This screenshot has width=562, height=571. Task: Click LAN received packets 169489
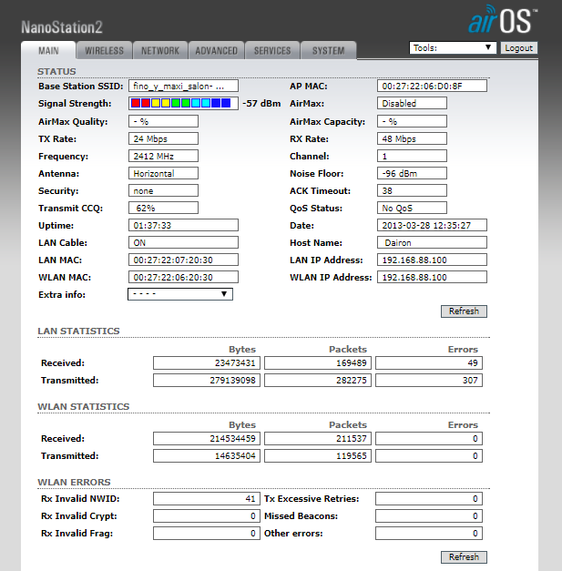318,362
